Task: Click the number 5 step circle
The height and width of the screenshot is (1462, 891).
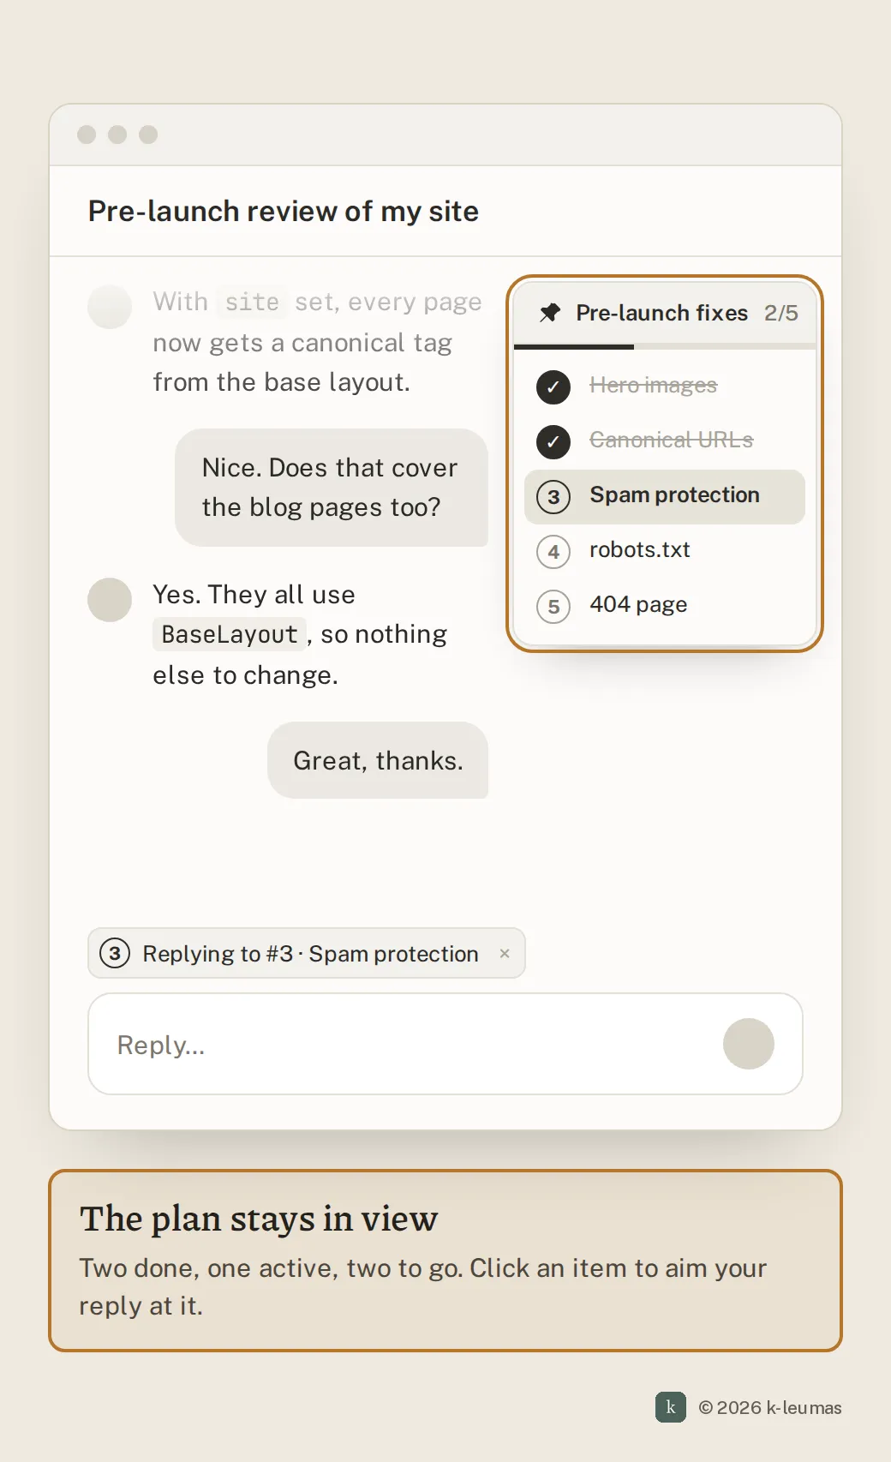Action: pyautogui.click(x=553, y=606)
